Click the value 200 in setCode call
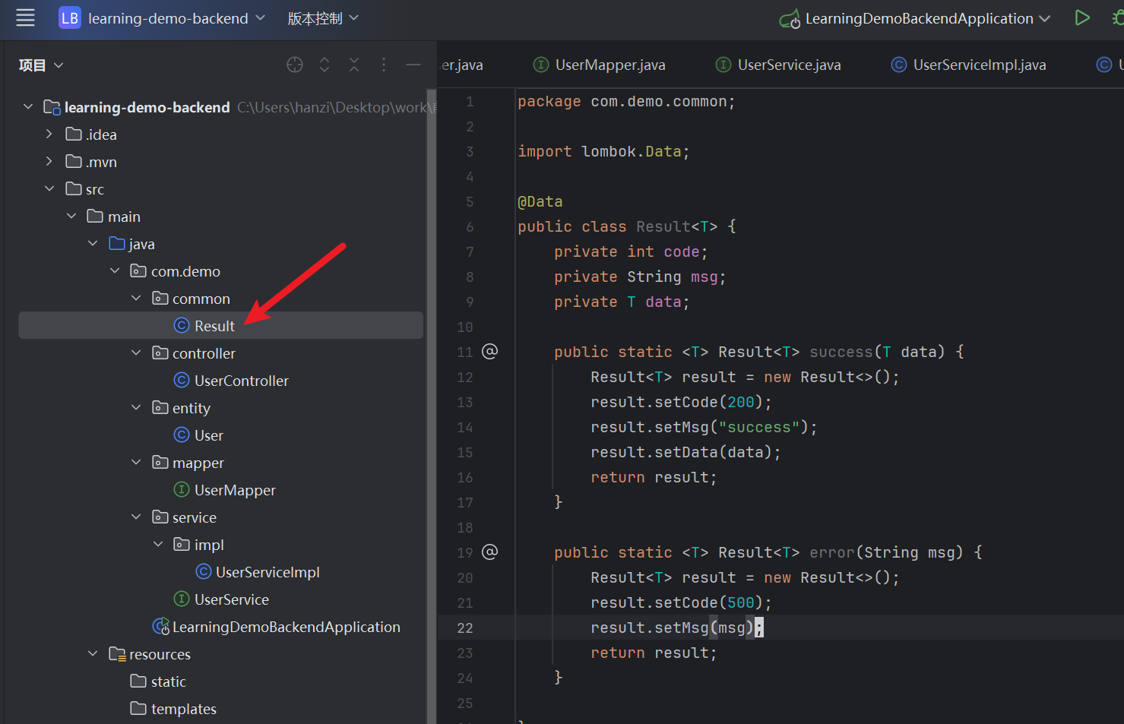 (x=741, y=402)
